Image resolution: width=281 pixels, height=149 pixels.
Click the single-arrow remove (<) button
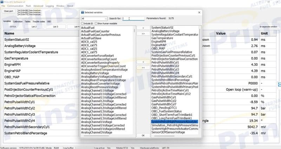click(x=143, y=61)
